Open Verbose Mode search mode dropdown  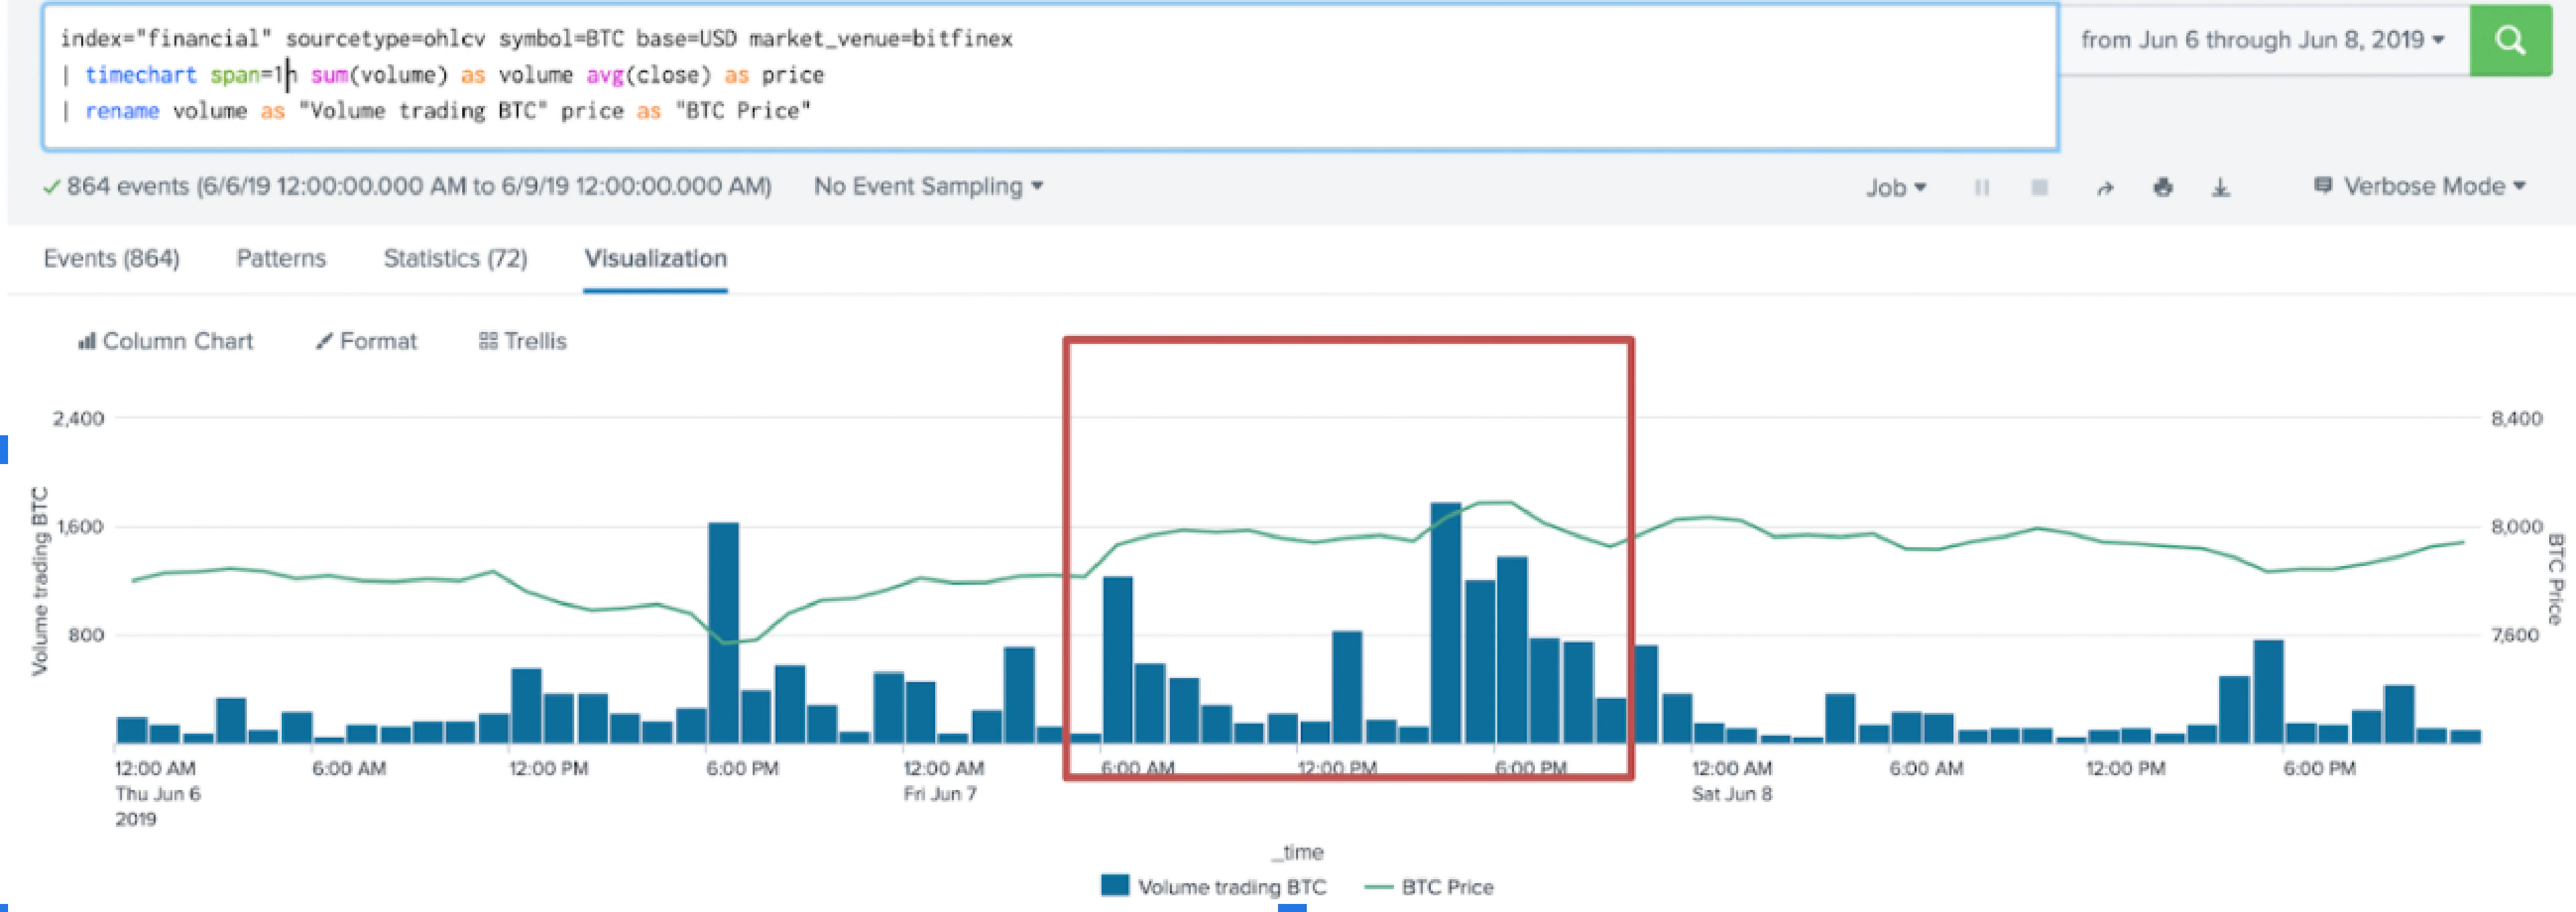click(x=2421, y=186)
